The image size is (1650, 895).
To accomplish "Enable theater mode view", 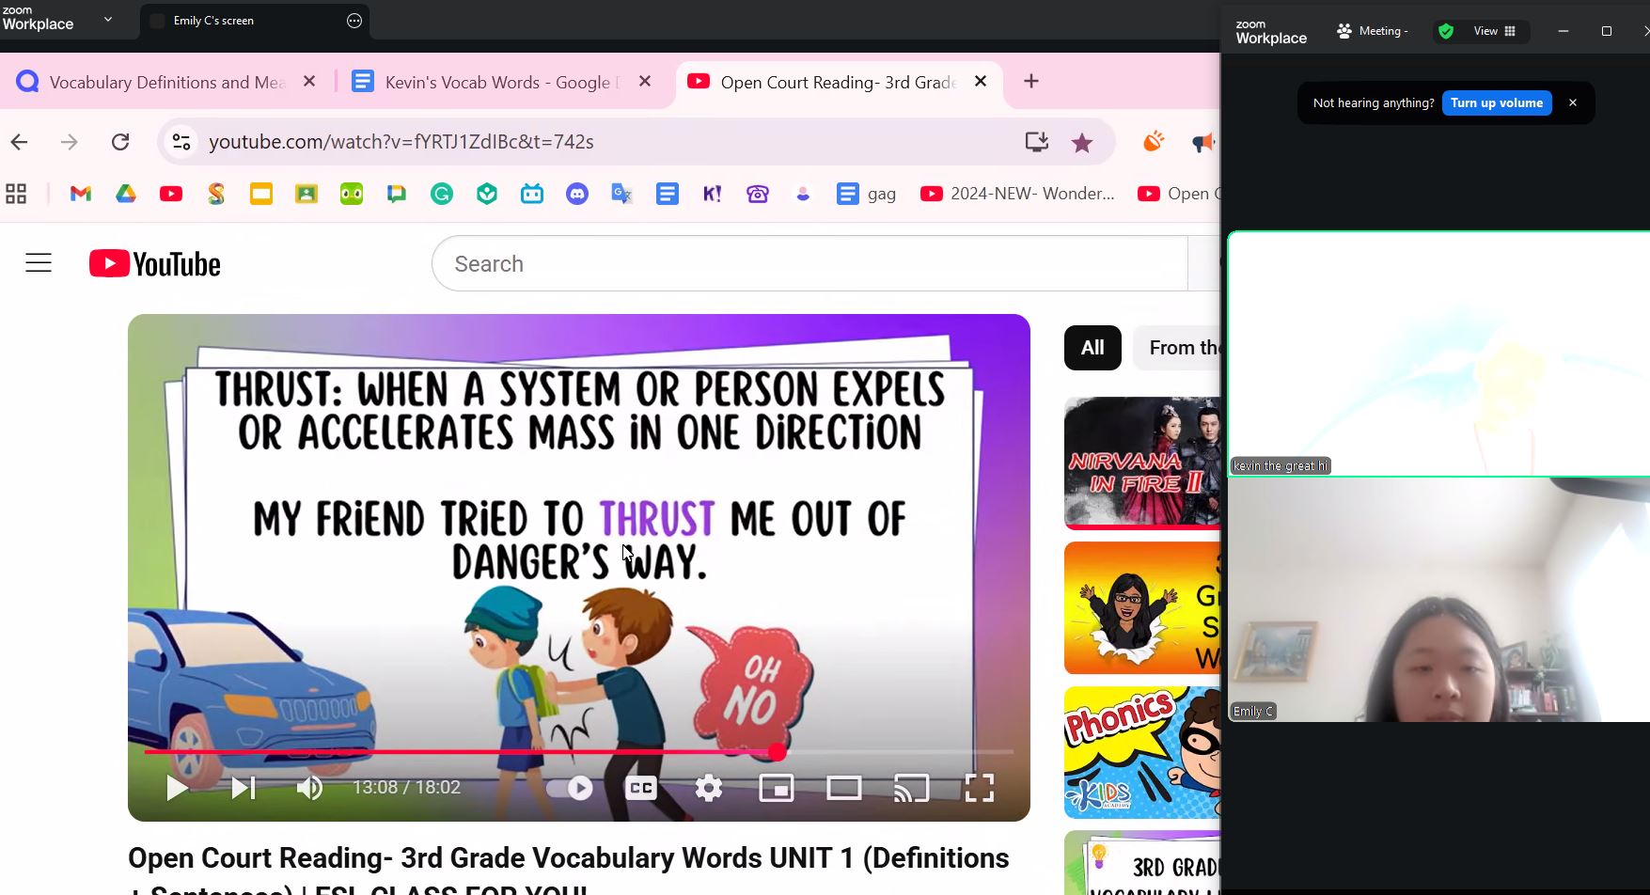I will tap(844, 788).
